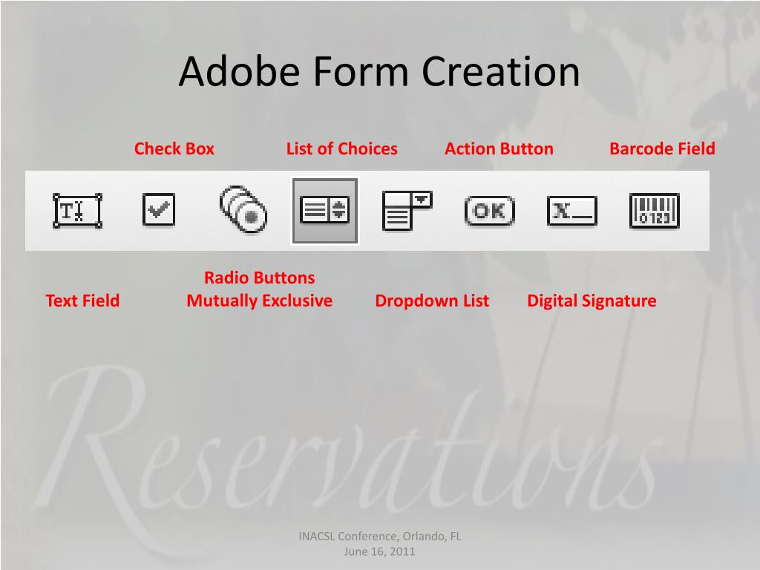
Task: Select the Barcode Field tool icon
Action: pos(655,211)
